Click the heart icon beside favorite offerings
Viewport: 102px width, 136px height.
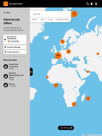click(x=5, y=47)
